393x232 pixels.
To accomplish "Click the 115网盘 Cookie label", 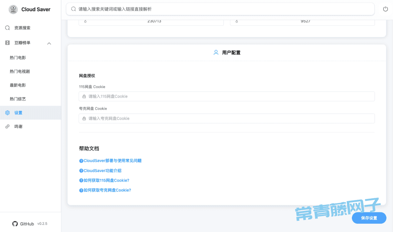I will tap(92, 87).
